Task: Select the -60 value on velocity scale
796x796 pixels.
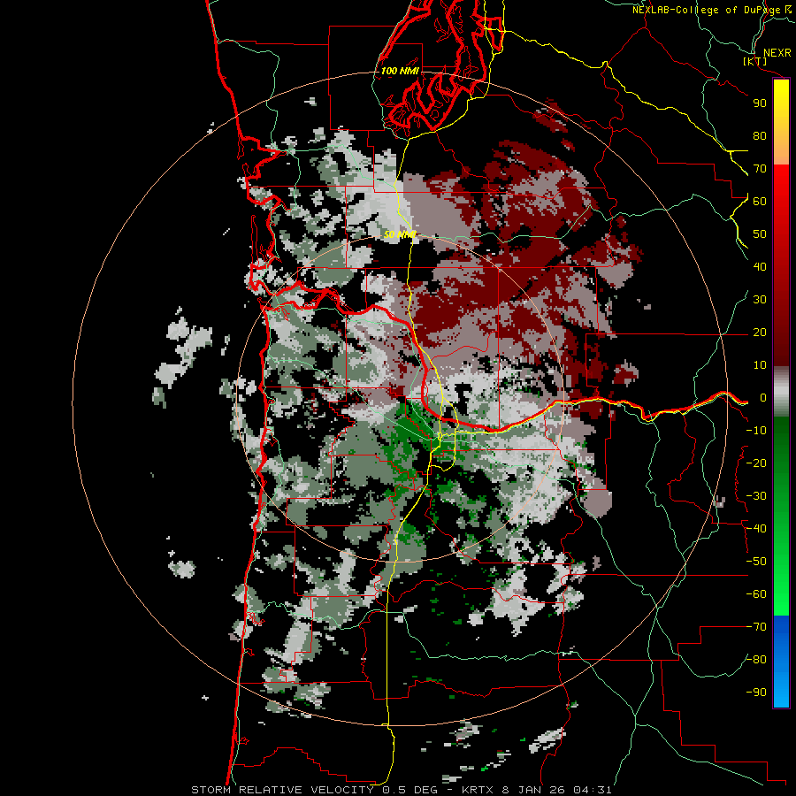Action: click(756, 594)
